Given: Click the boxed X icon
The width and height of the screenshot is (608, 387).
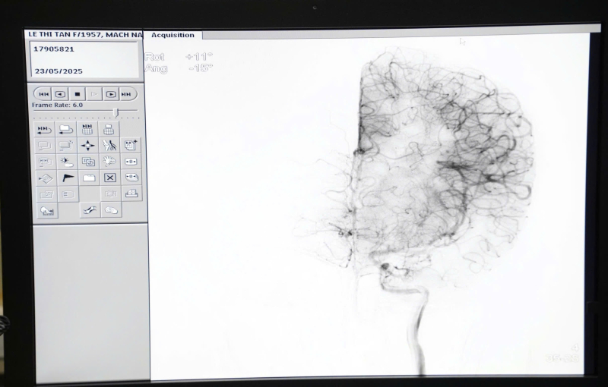Looking at the screenshot, I should point(109,178).
